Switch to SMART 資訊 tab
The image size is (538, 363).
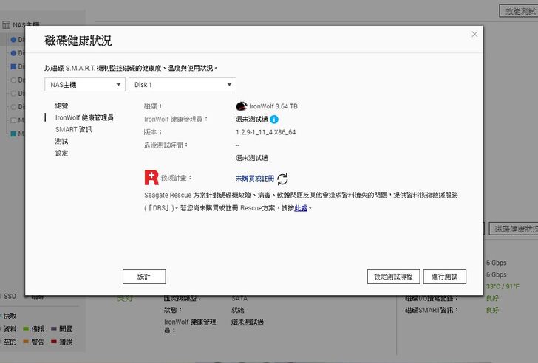tap(73, 130)
